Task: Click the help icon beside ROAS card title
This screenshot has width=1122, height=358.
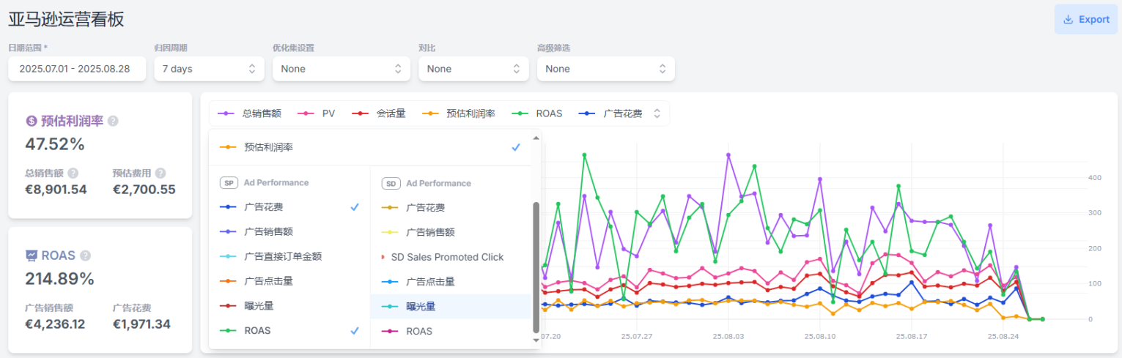Action: [86, 256]
